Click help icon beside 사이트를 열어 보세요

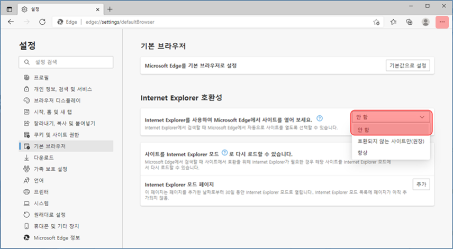tap(319, 118)
